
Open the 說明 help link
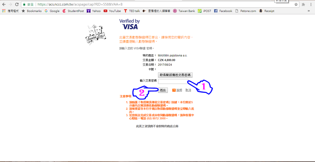point(179,90)
